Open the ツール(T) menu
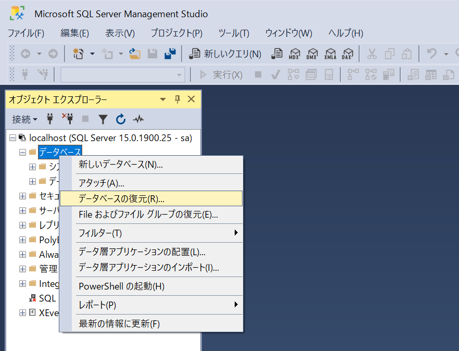The height and width of the screenshot is (351, 459). [x=234, y=33]
